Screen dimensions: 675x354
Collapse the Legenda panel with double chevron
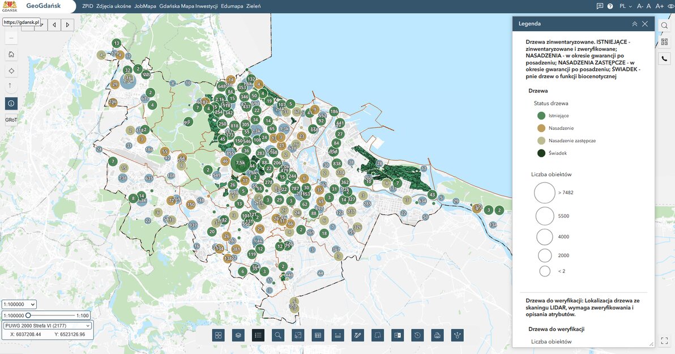point(634,23)
